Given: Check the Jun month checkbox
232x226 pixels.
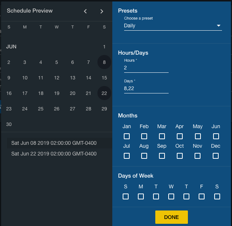Looking at the screenshot, I should pyautogui.click(x=216, y=136).
